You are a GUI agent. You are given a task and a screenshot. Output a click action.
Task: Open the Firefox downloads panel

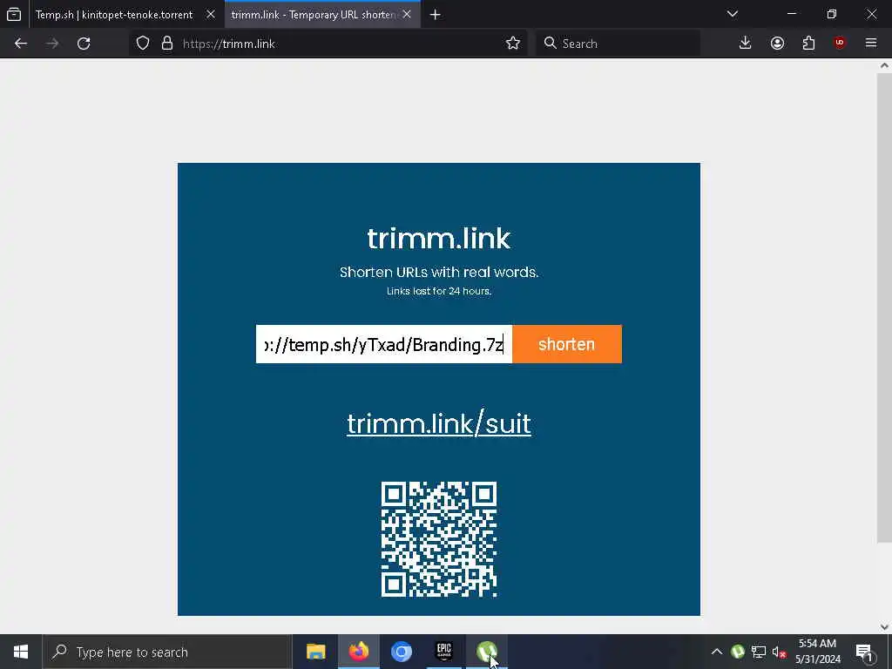pyautogui.click(x=746, y=44)
